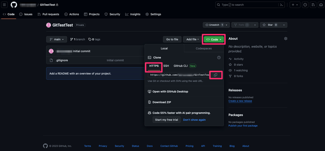Click the clone help question icon
This screenshot has height=151, width=325.
pyautogui.click(x=219, y=58)
